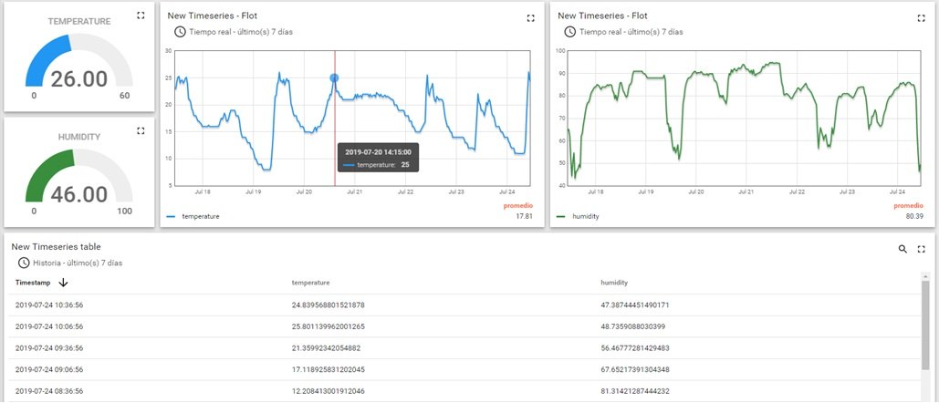Toggle temperature series in chart legend

(x=201, y=216)
